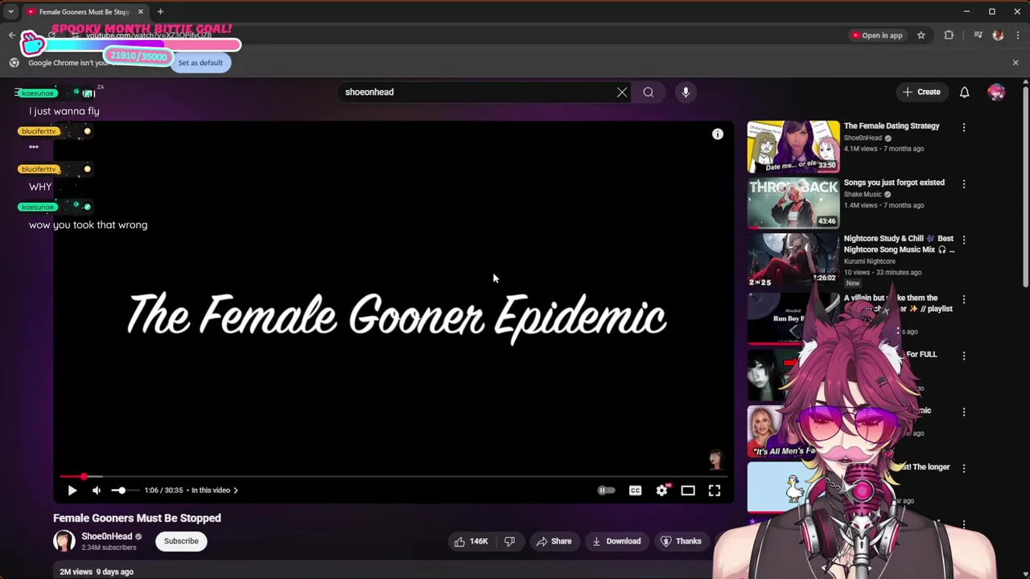Screen dimensions: 1030x579
Task: Open options for 'The Female Dating Strategy'
Action: [964, 127]
